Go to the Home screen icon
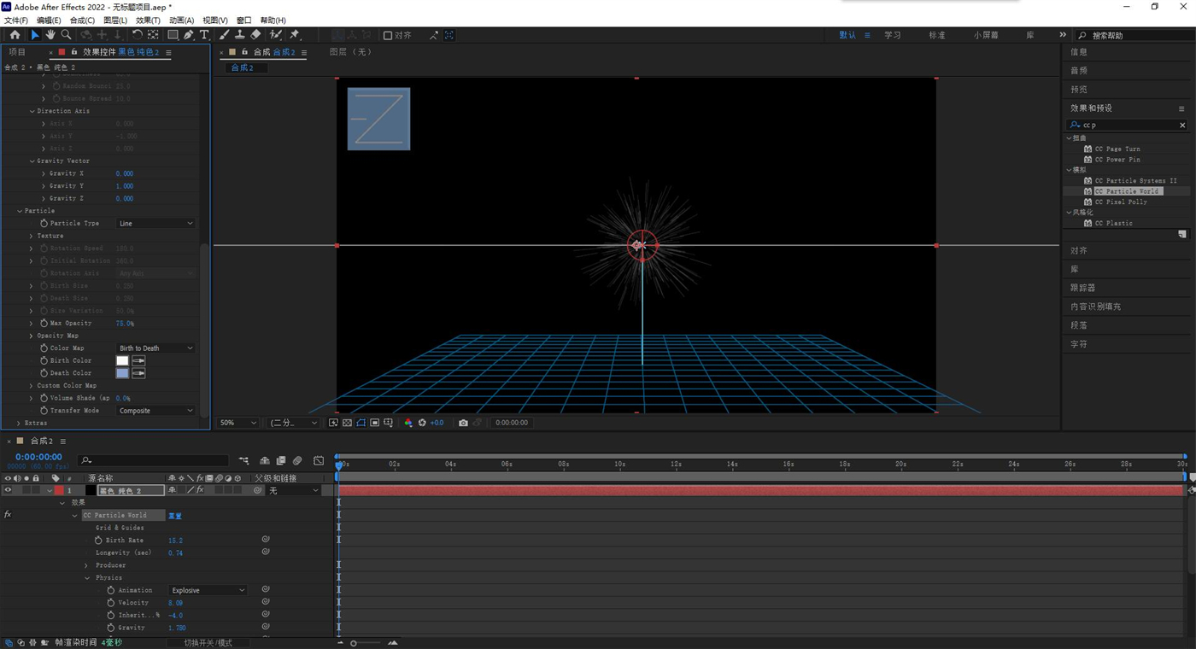Viewport: 1196px width, 649px height. [15, 35]
